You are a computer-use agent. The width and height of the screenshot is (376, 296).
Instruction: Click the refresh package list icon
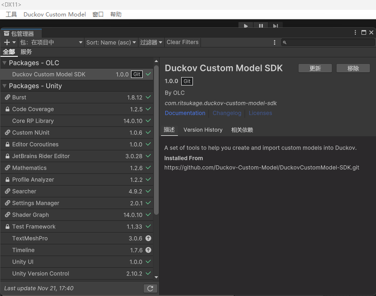pos(149,288)
